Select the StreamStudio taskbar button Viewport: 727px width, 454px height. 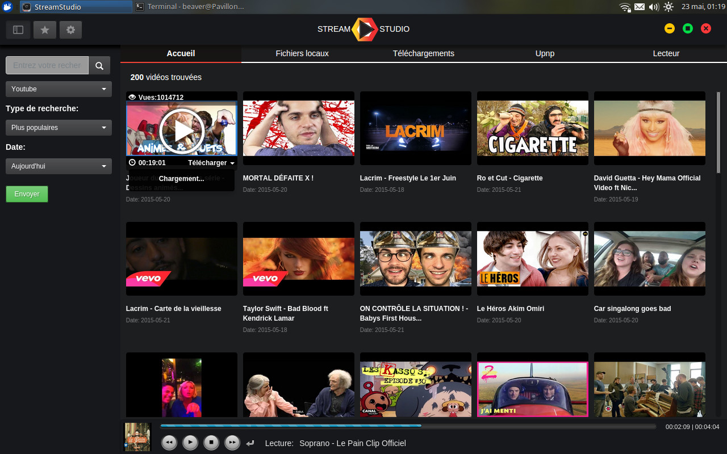click(x=76, y=7)
